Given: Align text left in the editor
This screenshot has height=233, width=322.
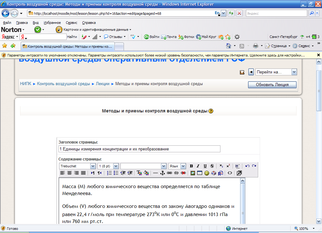Looking at the screenshot, I should pos(63,173).
